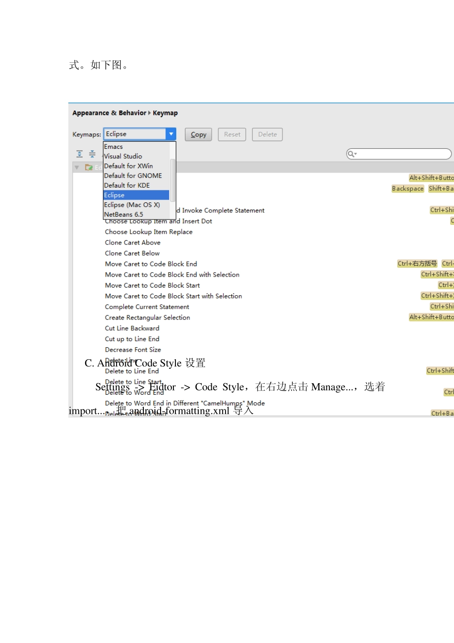Click the Delete button

tap(268, 134)
